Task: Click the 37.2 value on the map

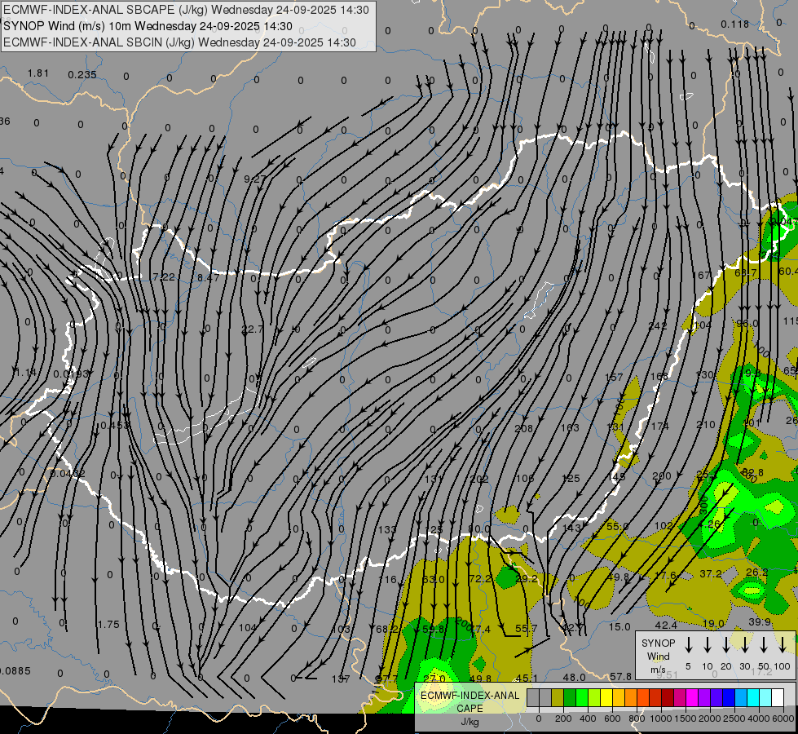Action: (x=711, y=573)
